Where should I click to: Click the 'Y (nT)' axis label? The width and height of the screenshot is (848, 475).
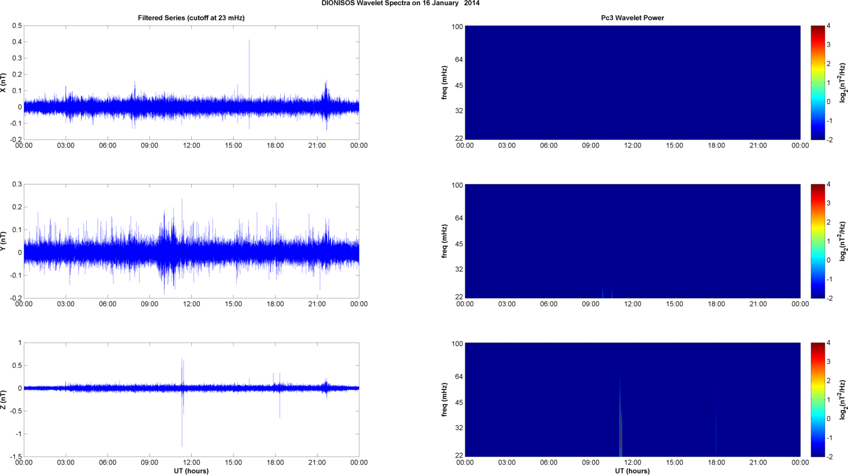[x=3, y=241]
